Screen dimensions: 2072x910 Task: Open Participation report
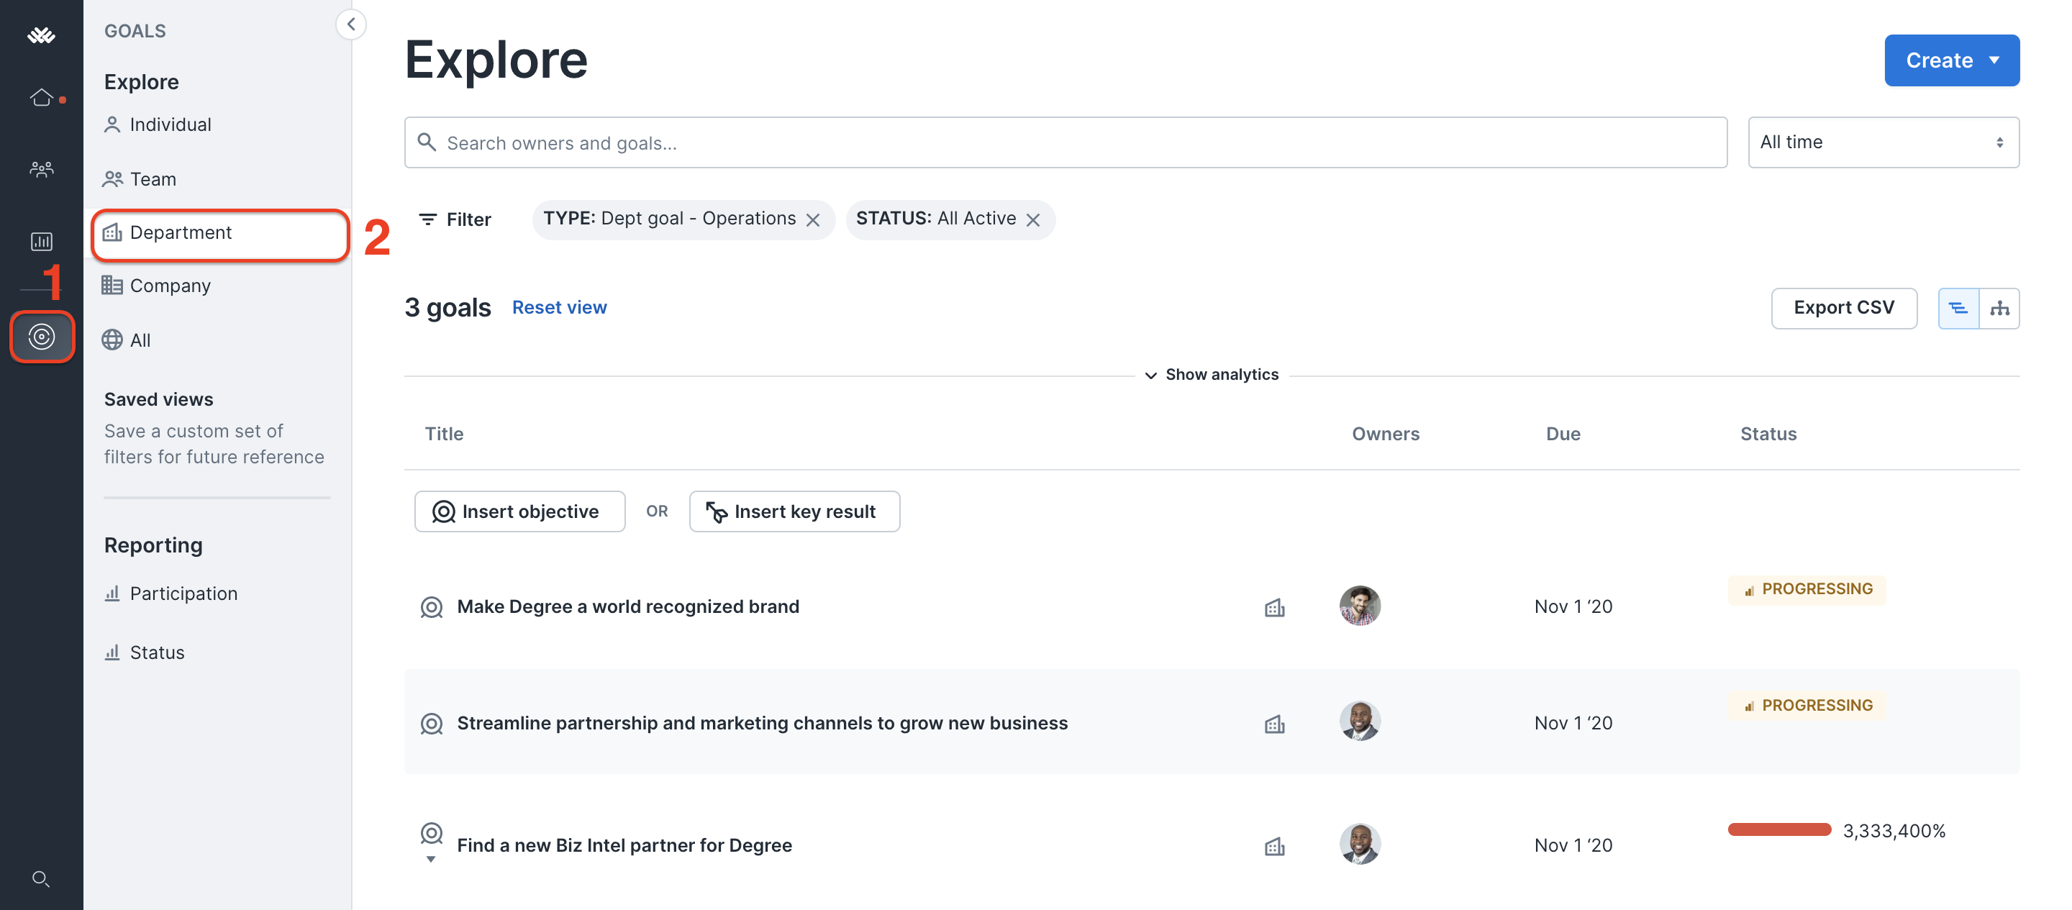pyautogui.click(x=171, y=593)
